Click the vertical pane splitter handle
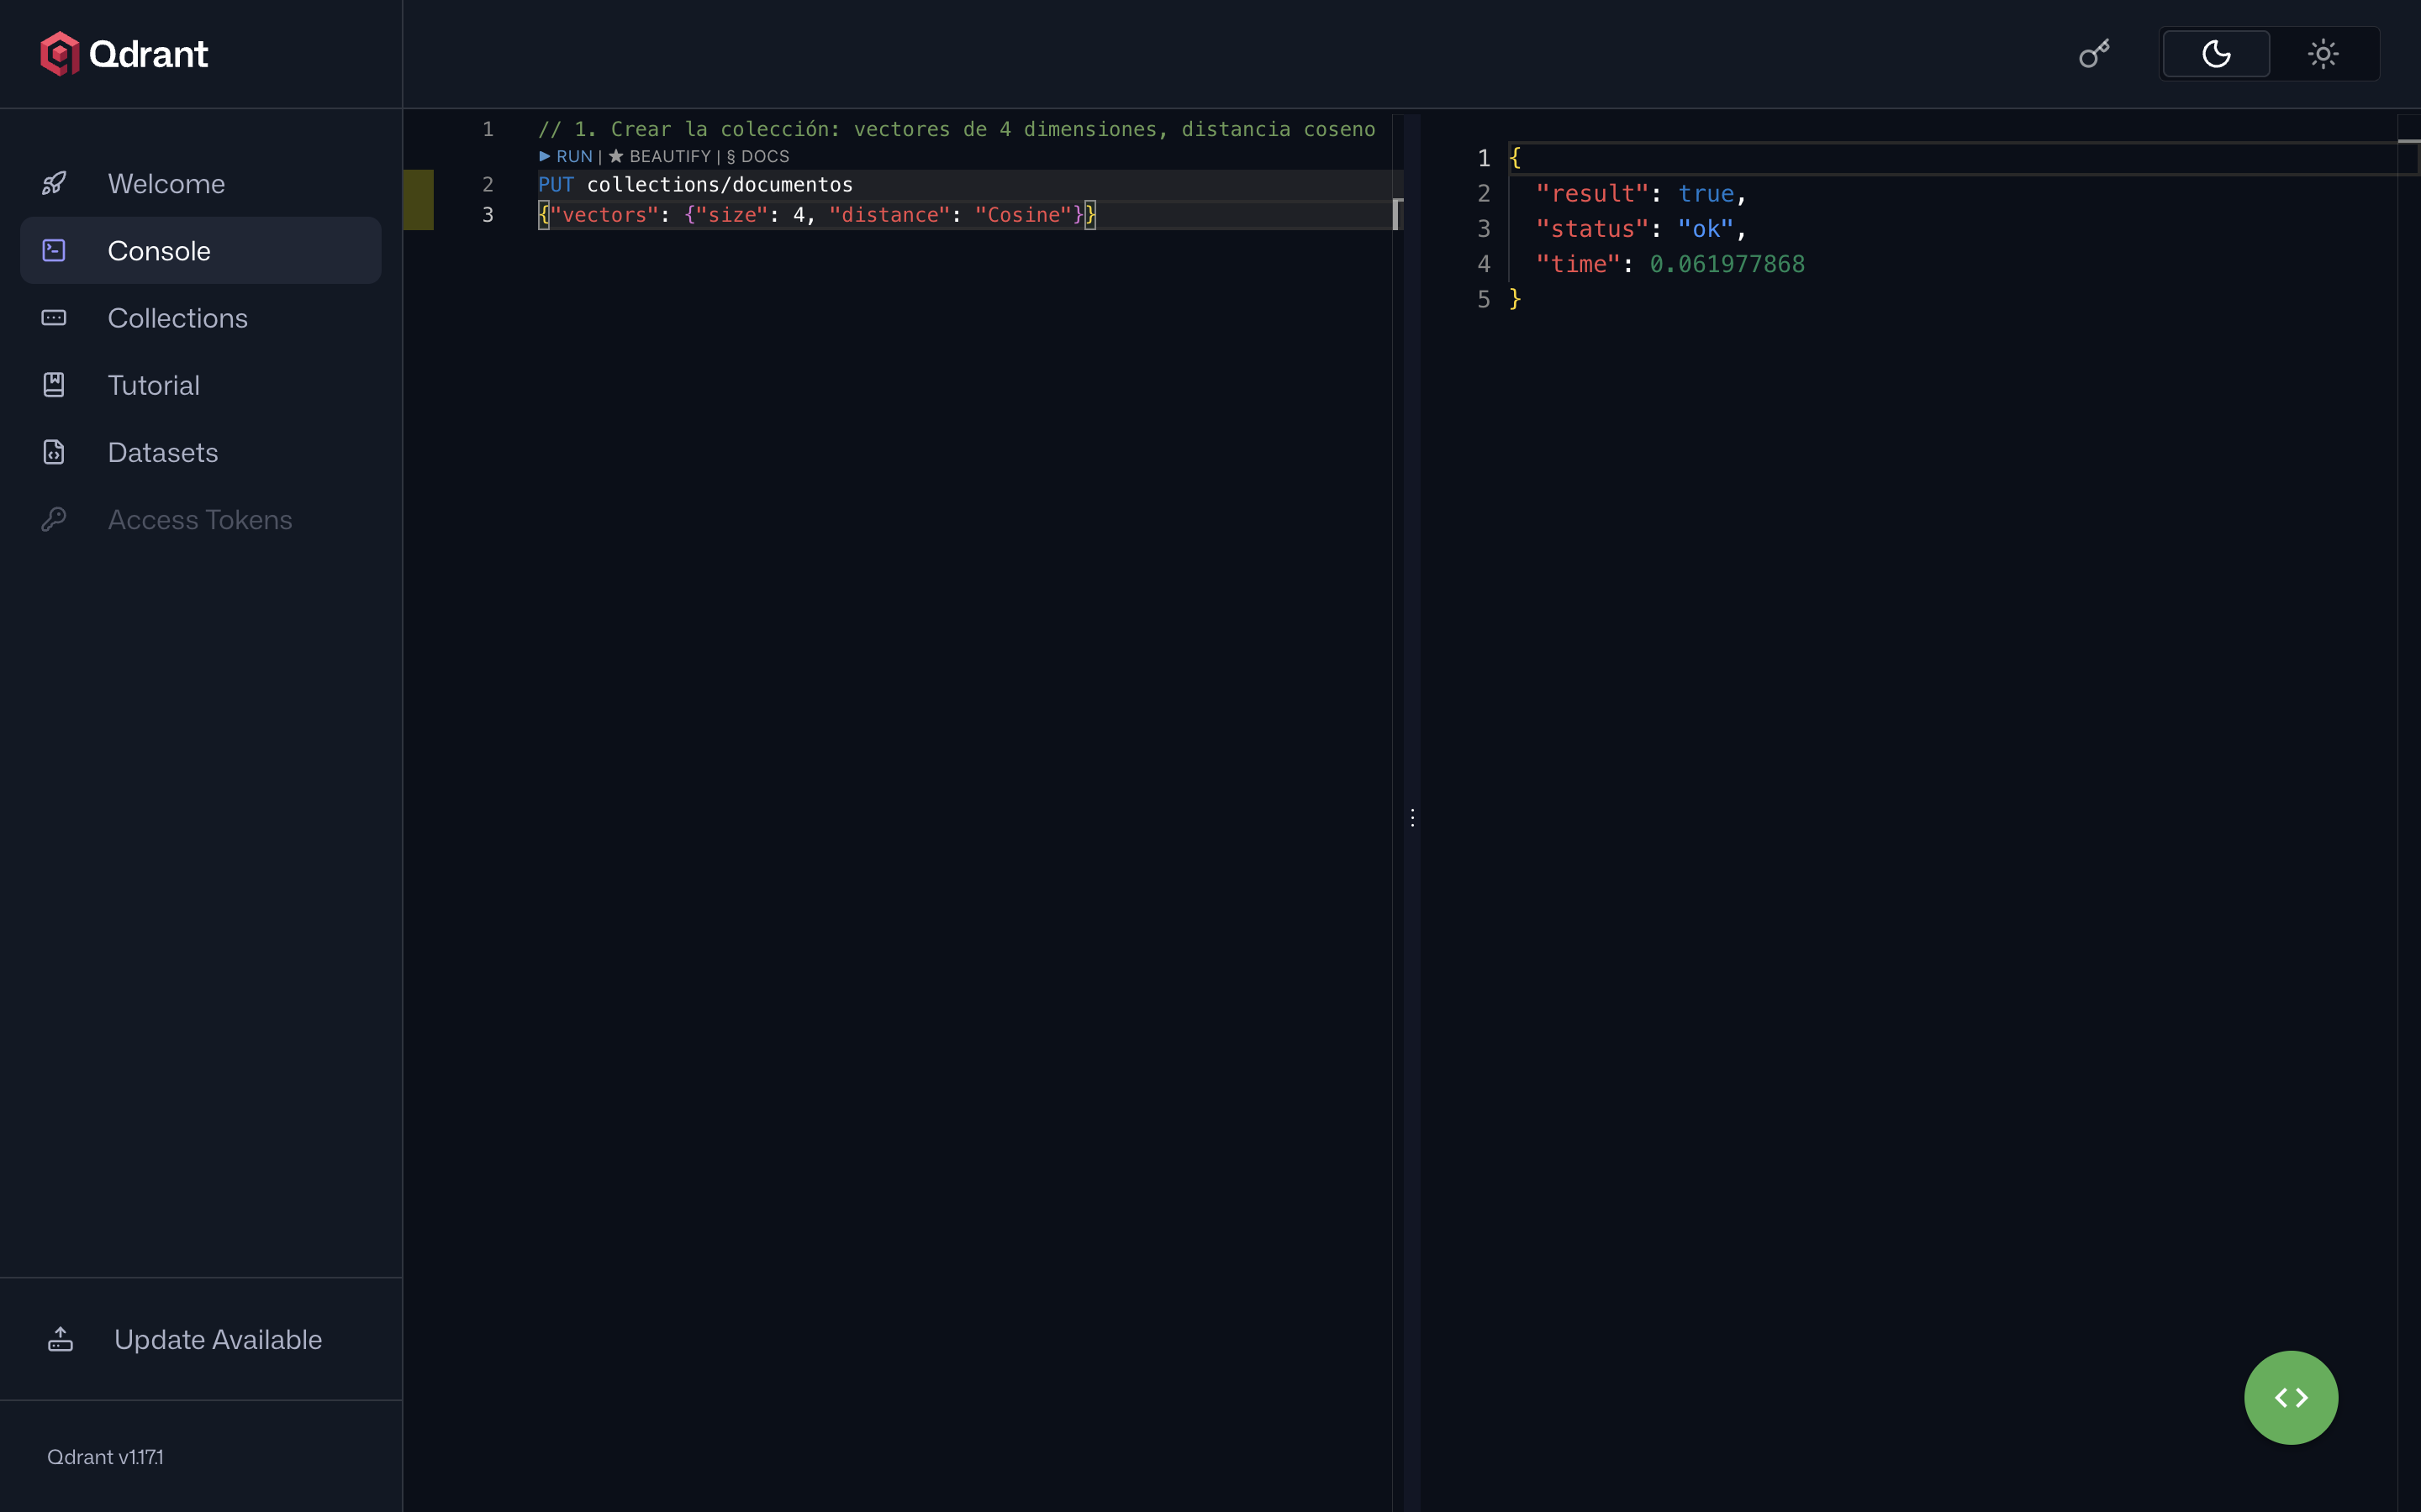 1411,817
